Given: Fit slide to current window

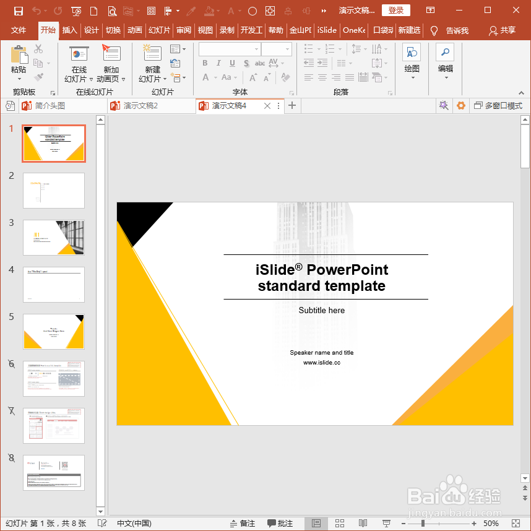Looking at the screenshot, I should click(x=516, y=524).
